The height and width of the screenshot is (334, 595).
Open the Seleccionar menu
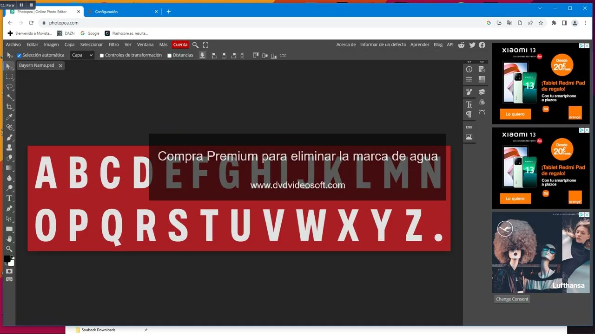pos(92,45)
